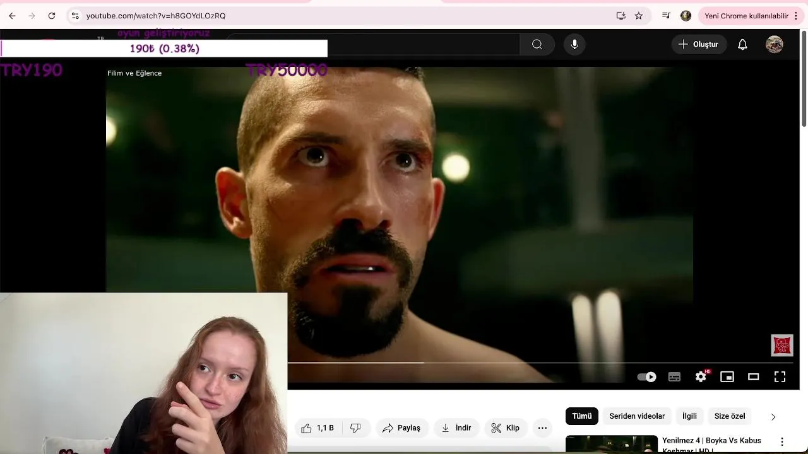Open Chrome three-dot menu

click(796, 16)
